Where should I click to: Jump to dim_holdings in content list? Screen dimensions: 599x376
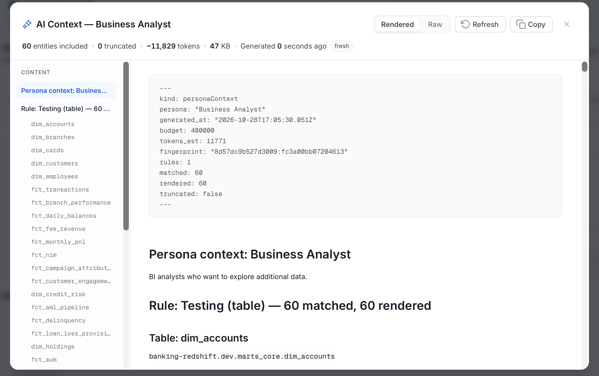(53, 347)
